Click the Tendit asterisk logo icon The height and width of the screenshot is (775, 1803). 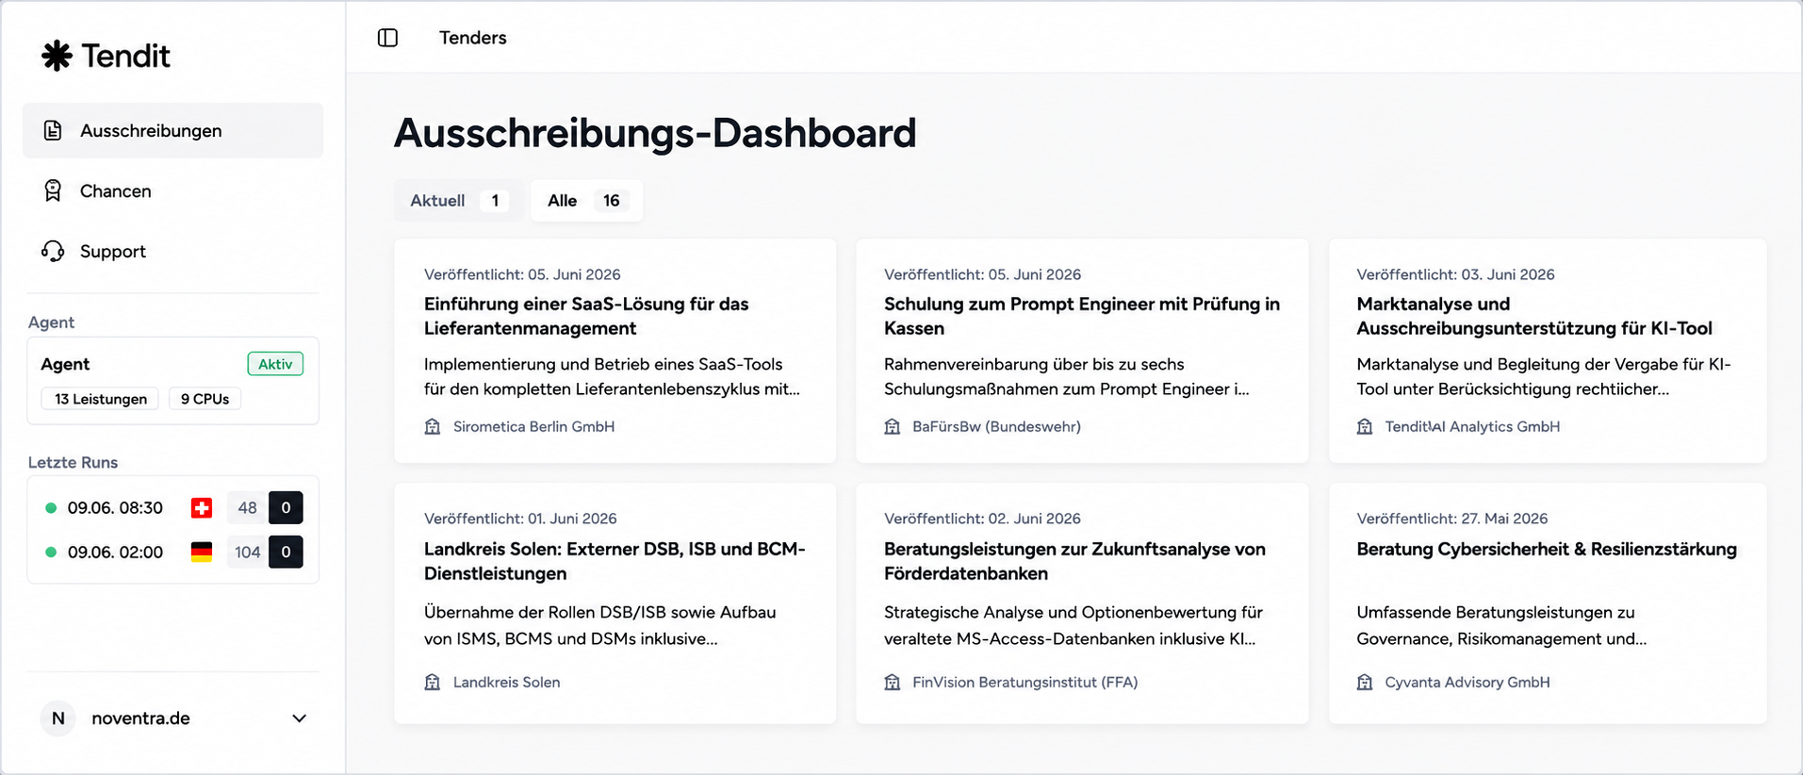57,56
